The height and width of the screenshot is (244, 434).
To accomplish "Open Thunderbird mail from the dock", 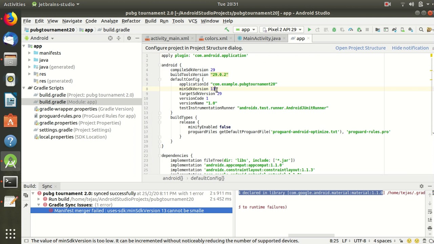I will click(x=11, y=39).
